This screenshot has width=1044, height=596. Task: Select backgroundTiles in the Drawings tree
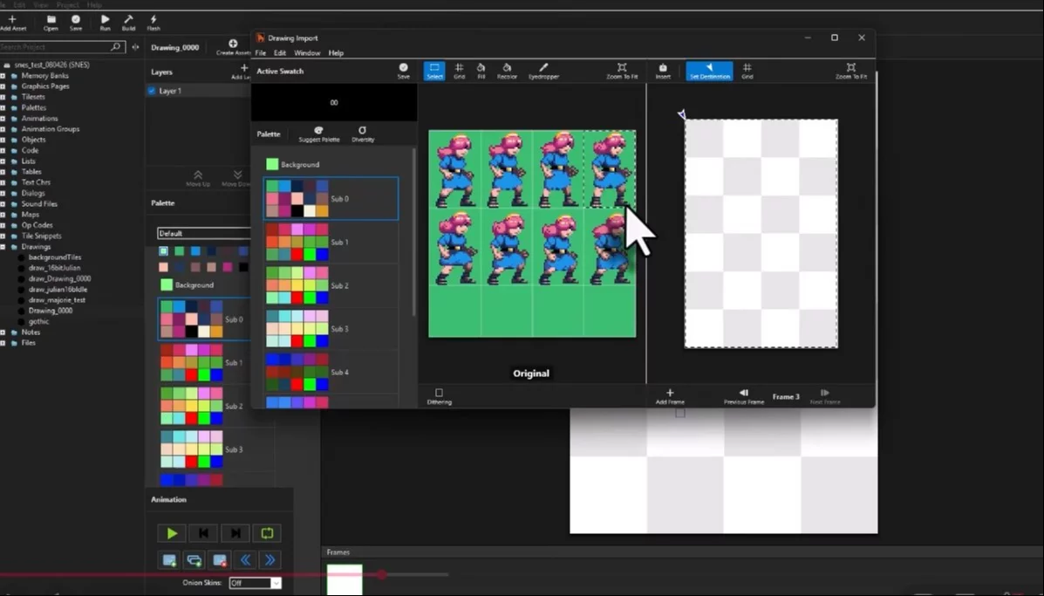(x=55, y=257)
